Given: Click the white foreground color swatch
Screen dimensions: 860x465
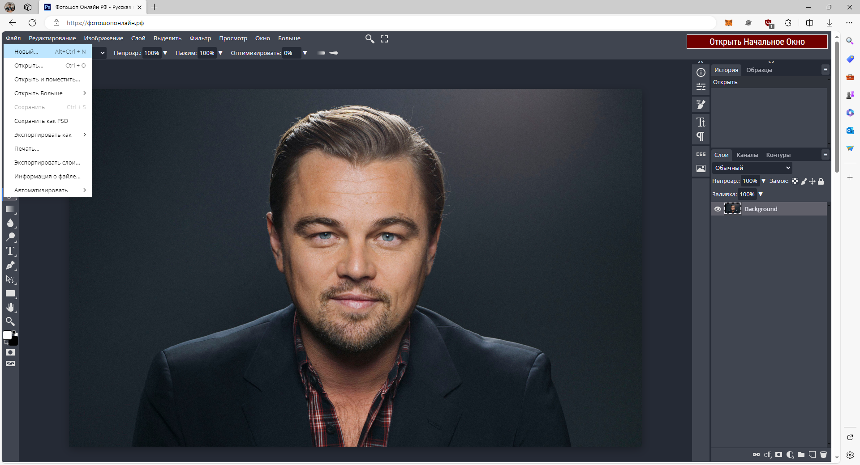Looking at the screenshot, I should (x=7, y=335).
